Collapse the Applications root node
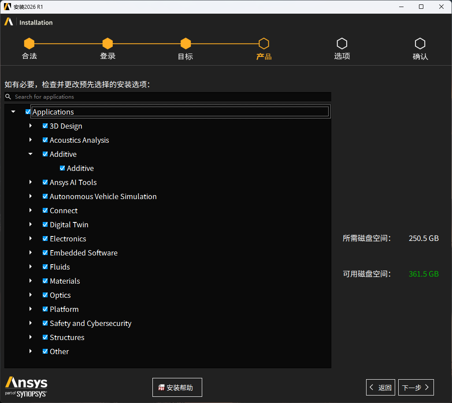This screenshot has height=403, width=452. [13, 112]
